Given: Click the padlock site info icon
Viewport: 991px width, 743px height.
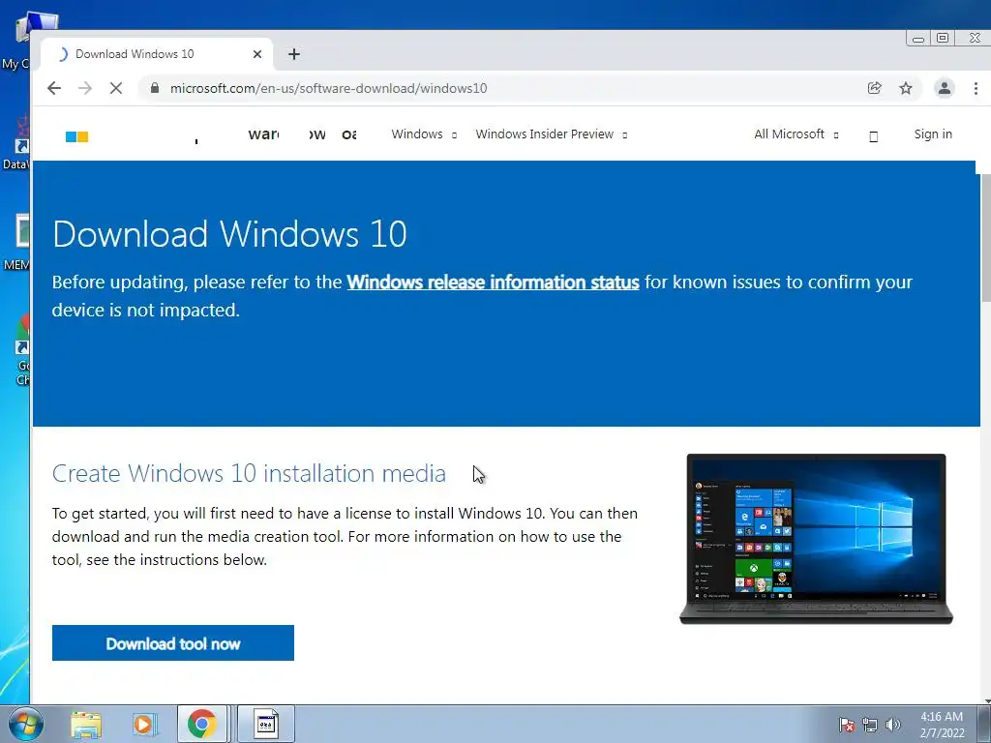Looking at the screenshot, I should (x=155, y=88).
